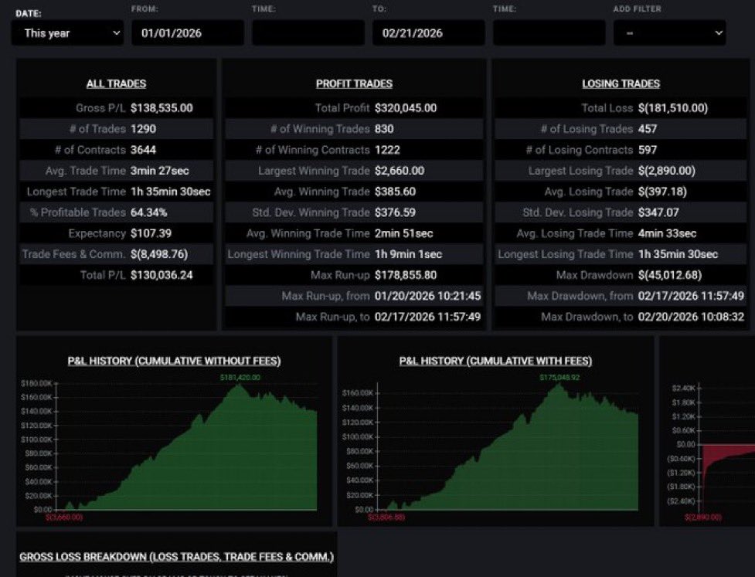Select # of Winning Trades value 830
This screenshot has width=755, height=577.
[x=384, y=129]
